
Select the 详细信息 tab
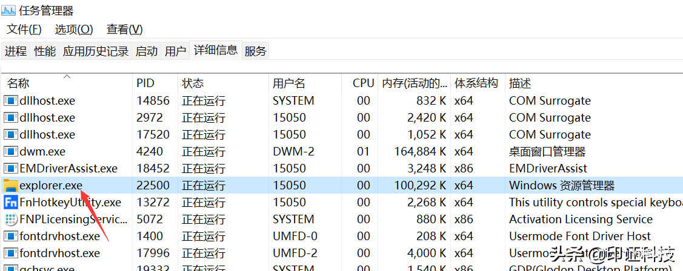click(x=216, y=50)
